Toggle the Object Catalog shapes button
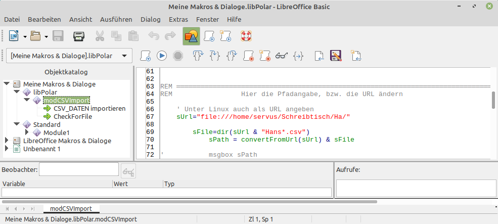The image size is (498, 224). pos(191,36)
